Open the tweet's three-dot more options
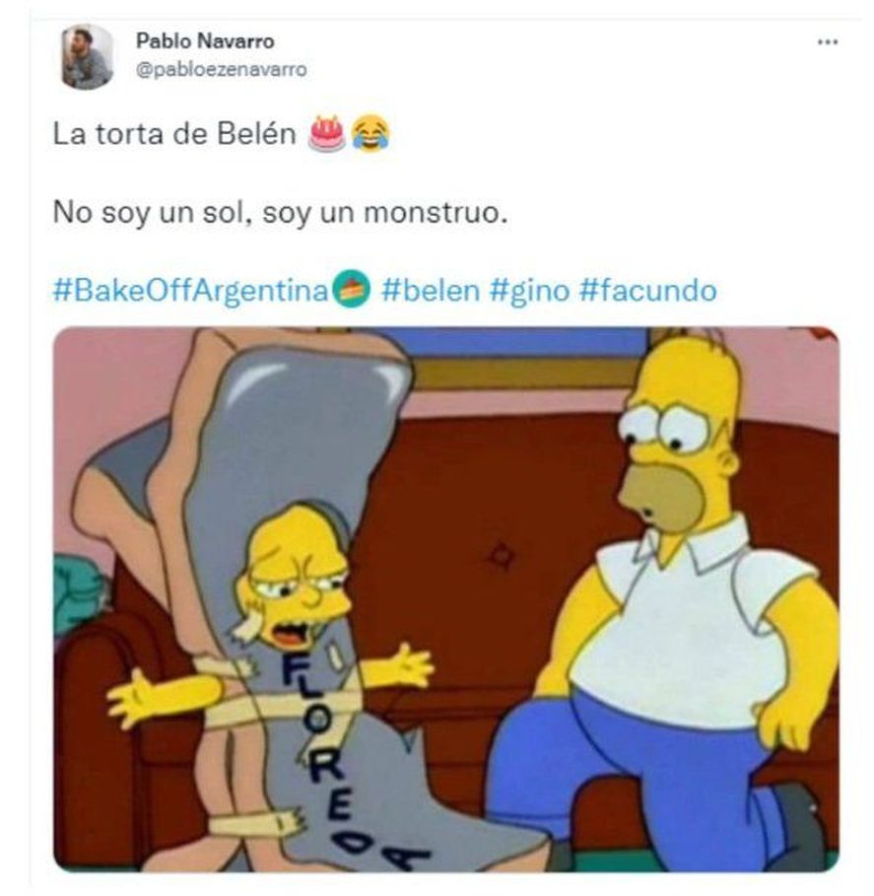Image resolution: width=874 pixels, height=896 pixels. tap(827, 41)
